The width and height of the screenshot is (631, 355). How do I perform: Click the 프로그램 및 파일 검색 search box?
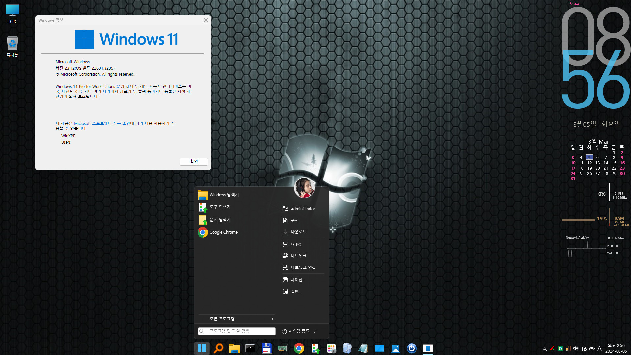(237, 331)
